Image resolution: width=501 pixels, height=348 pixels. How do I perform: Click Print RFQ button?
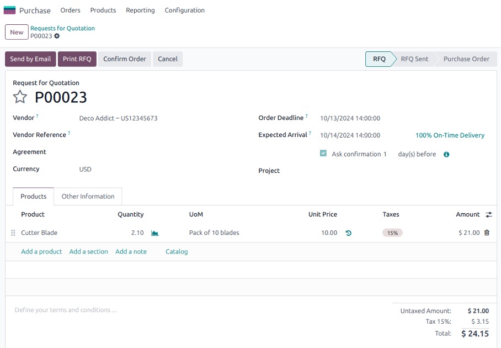(77, 59)
